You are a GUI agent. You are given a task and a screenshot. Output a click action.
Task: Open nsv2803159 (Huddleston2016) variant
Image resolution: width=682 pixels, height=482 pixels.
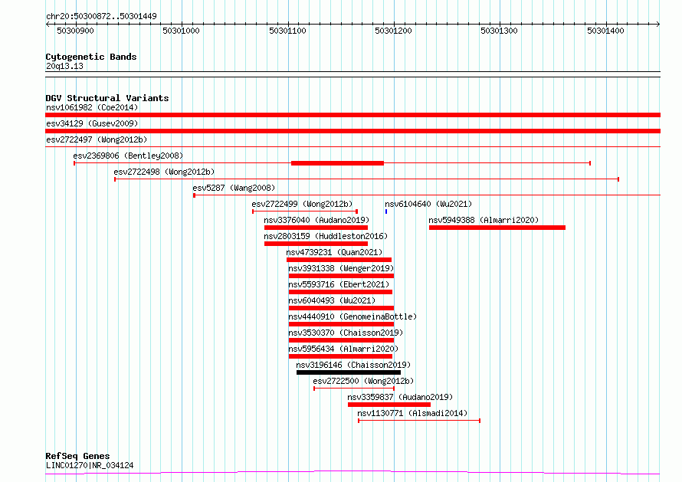pyautogui.click(x=326, y=236)
